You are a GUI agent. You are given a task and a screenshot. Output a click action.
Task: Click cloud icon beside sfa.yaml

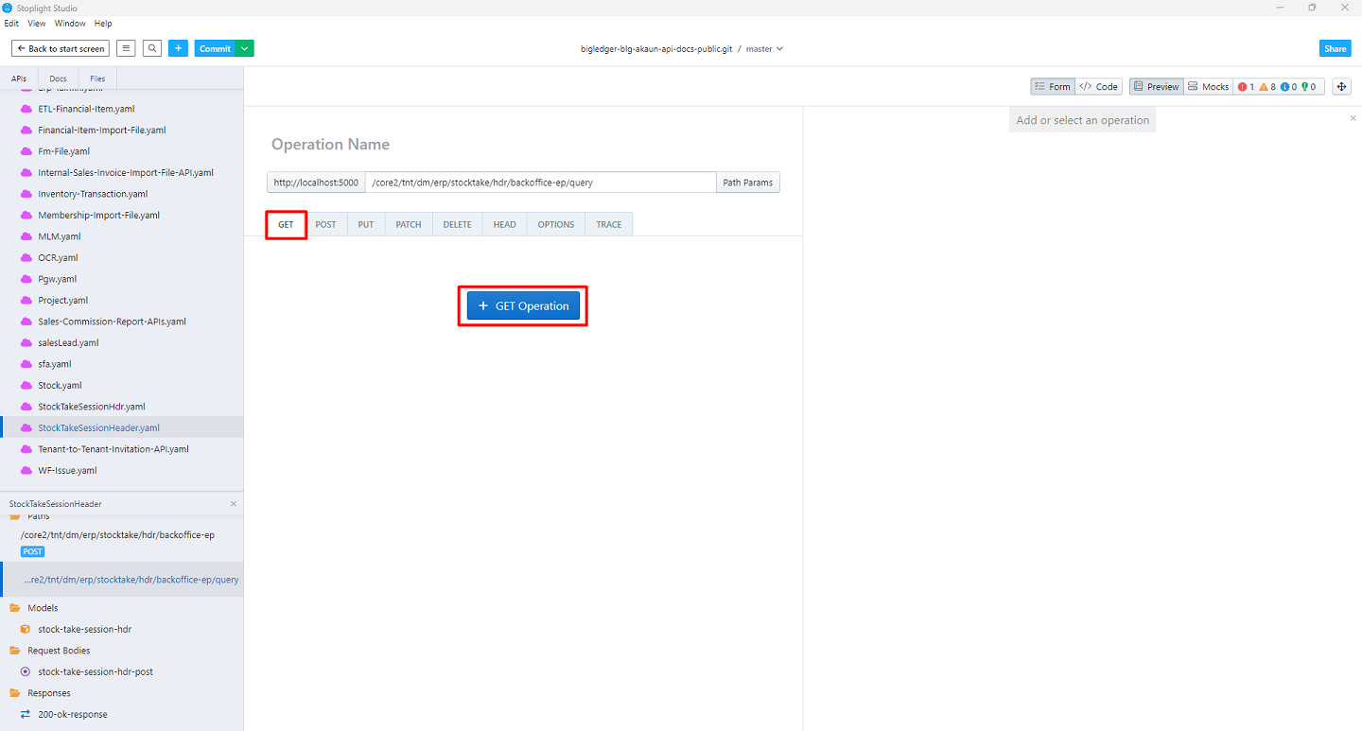26,364
